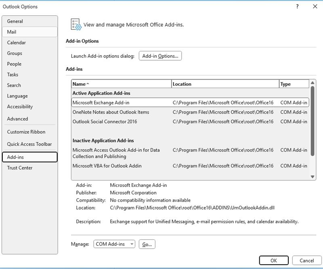
Task: Click scroll down arrow in add-ins list
Action: coord(313,177)
